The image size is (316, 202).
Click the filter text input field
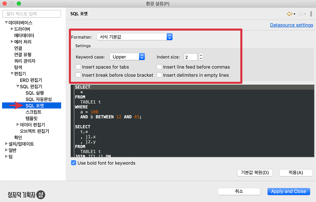pos(32,14)
